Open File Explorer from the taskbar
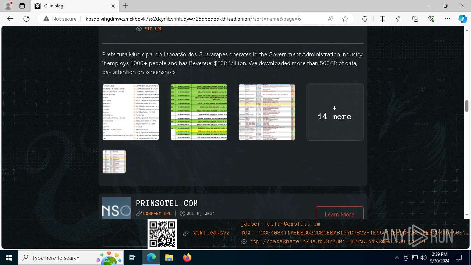The width and height of the screenshot is (471, 265). pyautogui.click(x=169, y=258)
